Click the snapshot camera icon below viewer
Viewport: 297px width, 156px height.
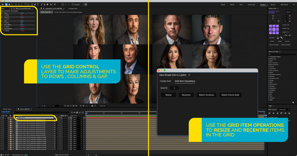tap(92, 106)
